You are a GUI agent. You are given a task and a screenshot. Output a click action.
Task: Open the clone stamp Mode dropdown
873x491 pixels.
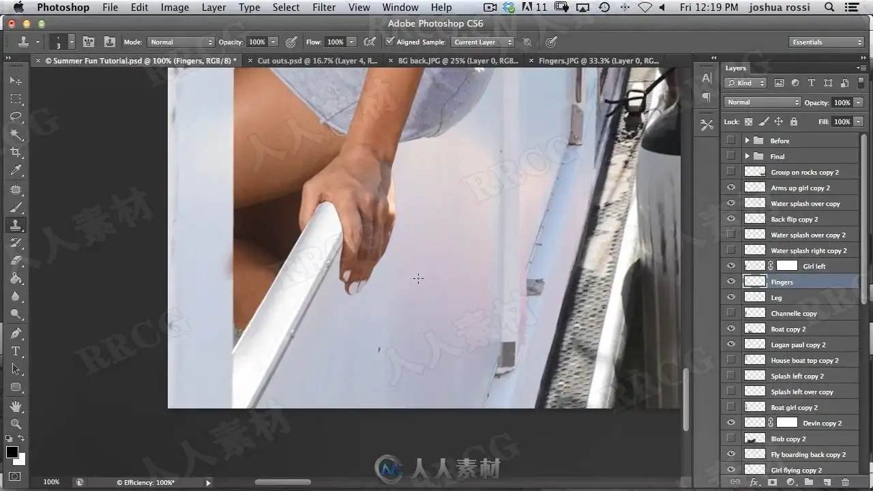[x=181, y=42]
